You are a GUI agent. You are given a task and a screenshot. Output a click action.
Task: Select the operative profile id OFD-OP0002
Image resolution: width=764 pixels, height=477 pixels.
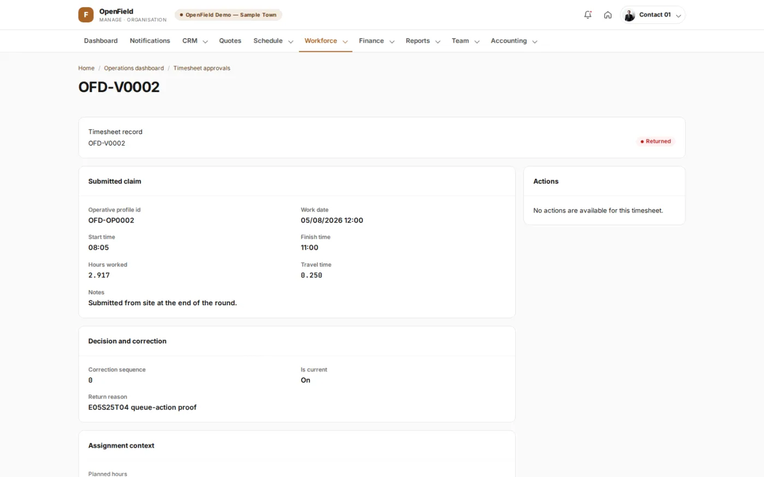point(111,220)
